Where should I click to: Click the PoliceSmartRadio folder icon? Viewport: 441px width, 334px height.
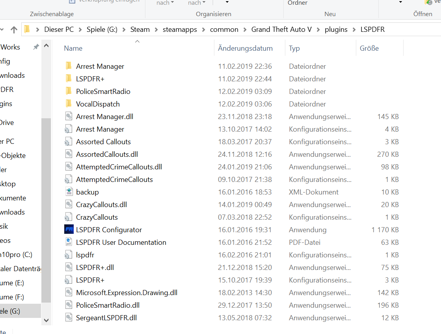tap(69, 92)
